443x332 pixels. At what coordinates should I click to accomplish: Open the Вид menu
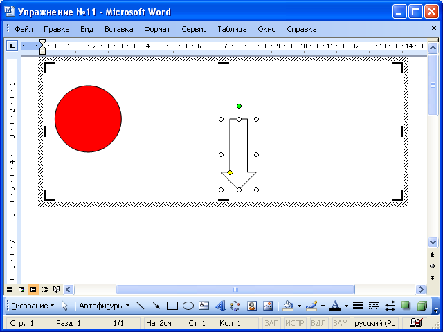click(87, 29)
